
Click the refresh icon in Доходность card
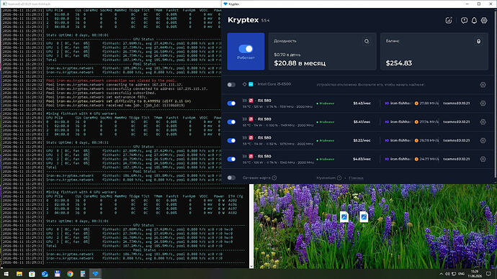click(367, 41)
